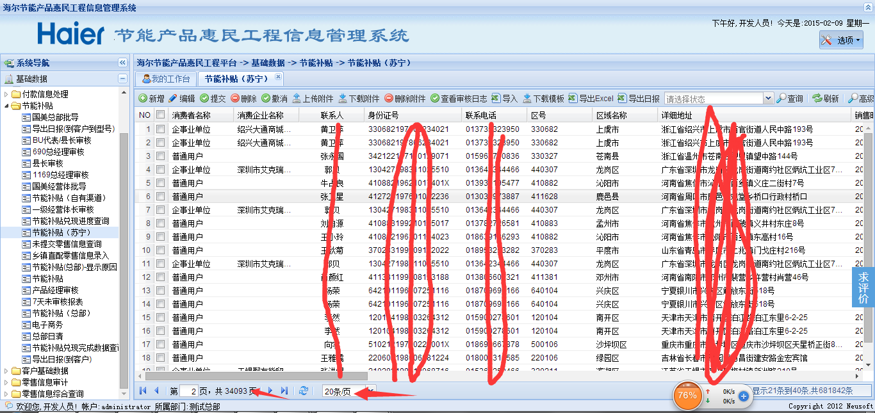875x413 pixels.
Task: Expand the 客户基础数据 folder
Action: click(7, 371)
